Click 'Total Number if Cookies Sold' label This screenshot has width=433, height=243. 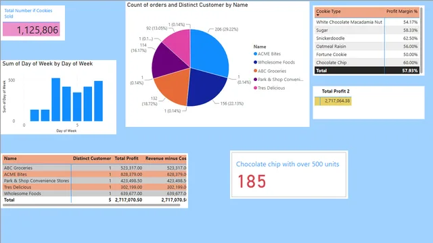tap(28, 13)
